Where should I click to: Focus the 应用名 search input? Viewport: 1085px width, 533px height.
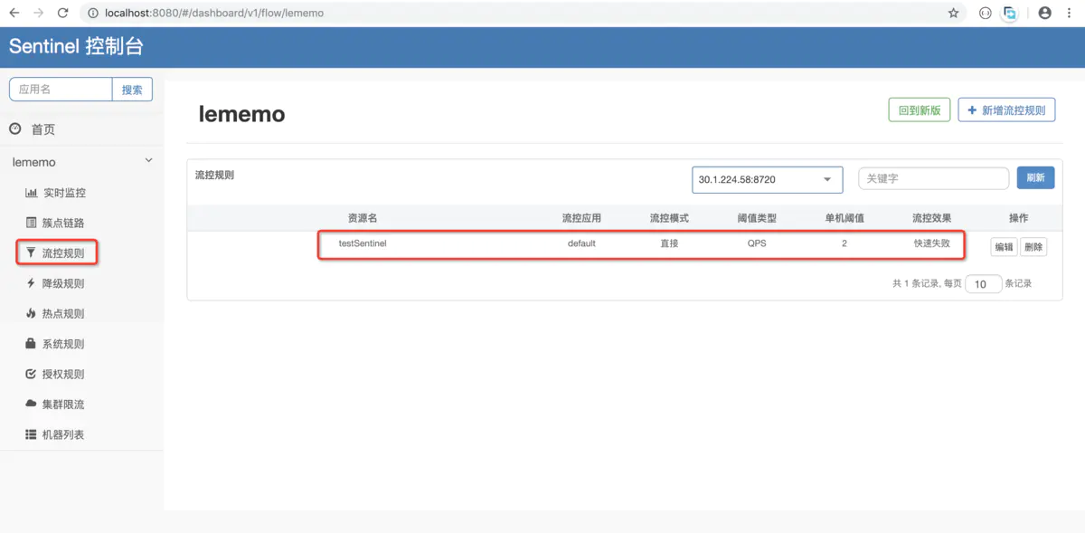pyautogui.click(x=61, y=89)
